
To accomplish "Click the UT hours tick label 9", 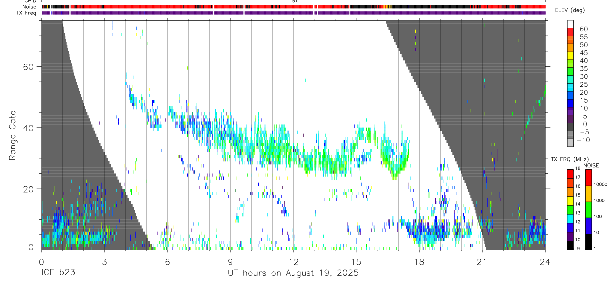I will click(230, 261).
